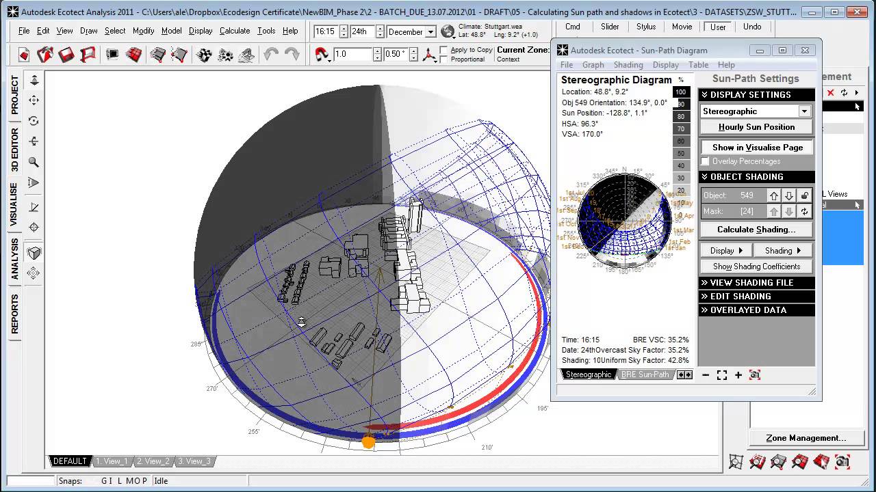
Task: Click the snap magnet icon
Action: point(322,54)
